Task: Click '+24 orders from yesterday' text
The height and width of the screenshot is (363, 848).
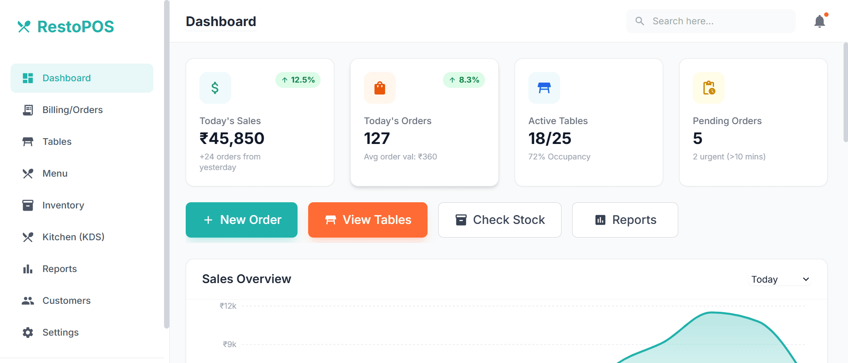Action: click(230, 162)
